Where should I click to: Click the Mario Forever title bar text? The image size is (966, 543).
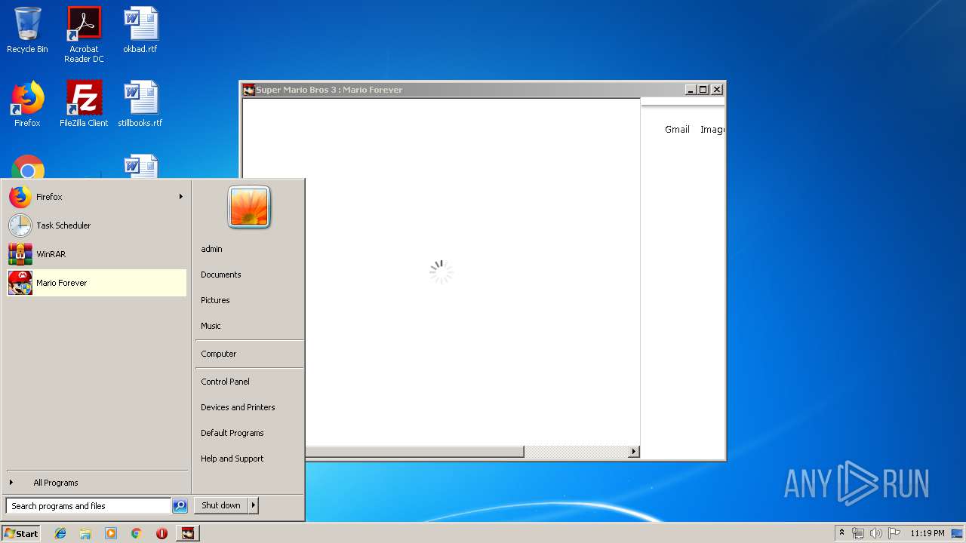329,90
